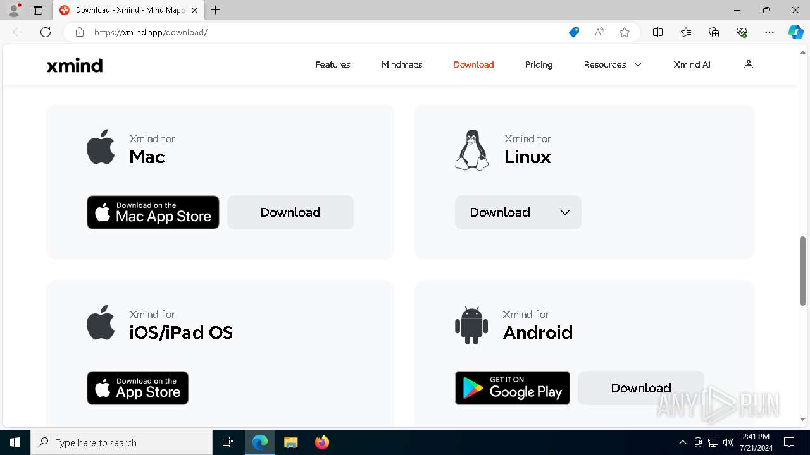The width and height of the screenshot is (810, 455).
Task: Open the account profile icon
Action: click(749, 64)
